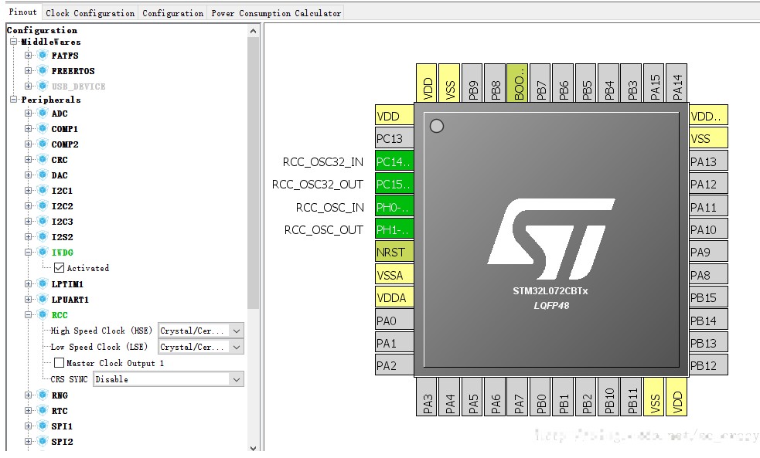
Task: Collapse the RCC tree node
Action: coord(28,314)
